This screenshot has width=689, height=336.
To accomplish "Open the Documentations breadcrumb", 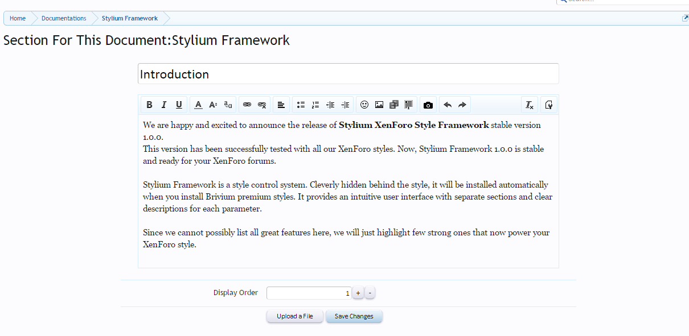I will (x=64, y=18).
